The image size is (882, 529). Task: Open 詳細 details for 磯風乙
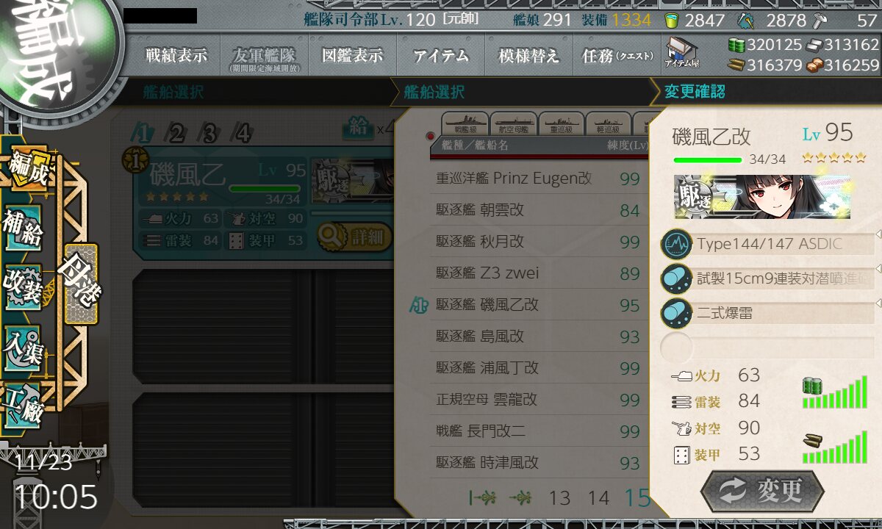355,237
